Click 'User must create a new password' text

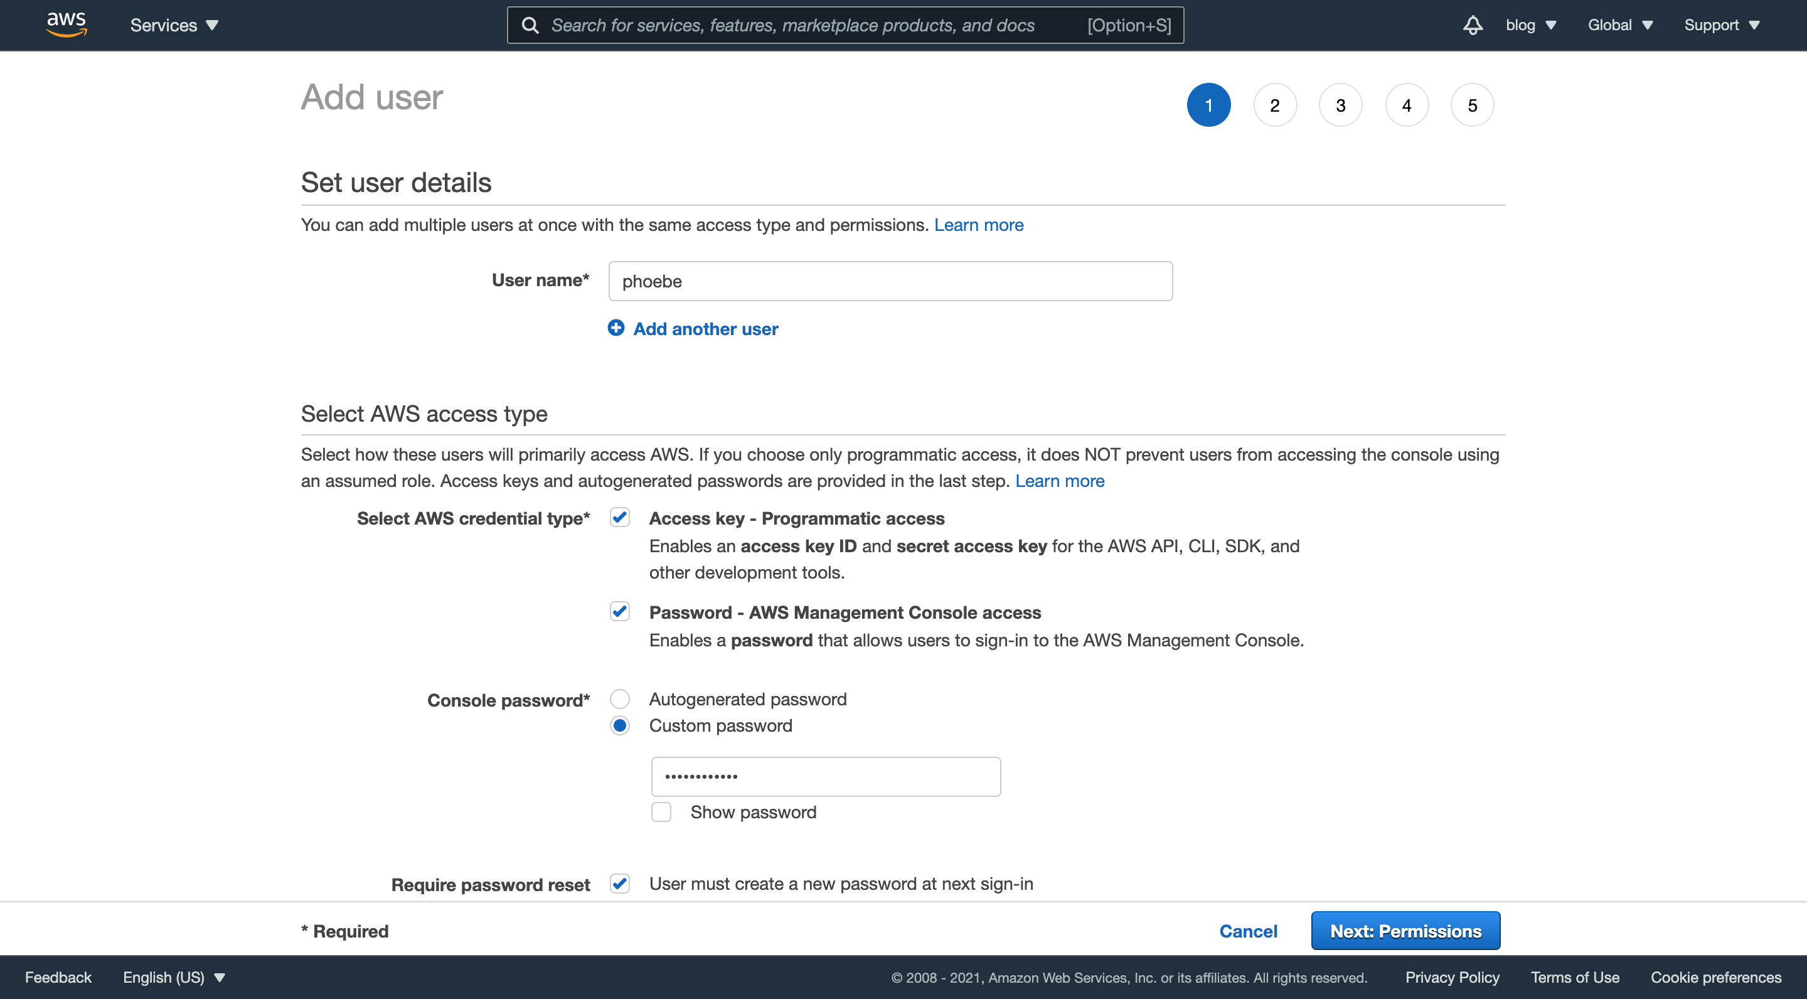[x=841, y=884]
